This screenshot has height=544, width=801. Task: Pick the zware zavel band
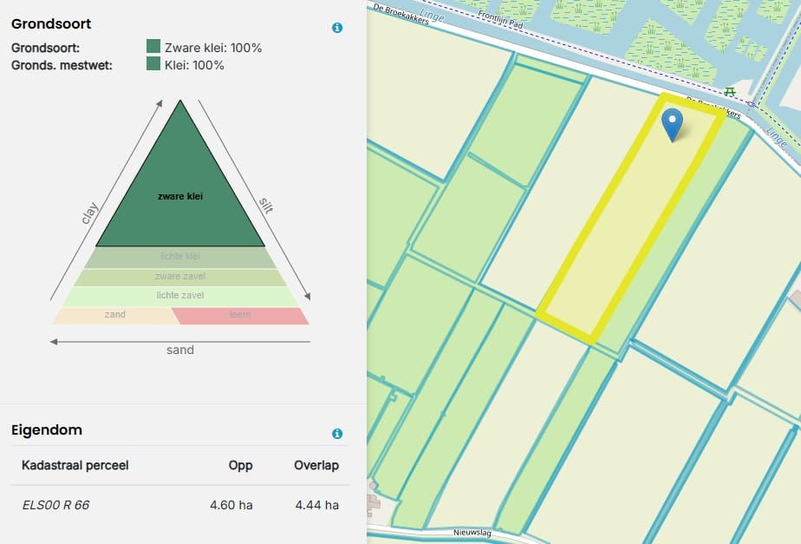point(180,277)
